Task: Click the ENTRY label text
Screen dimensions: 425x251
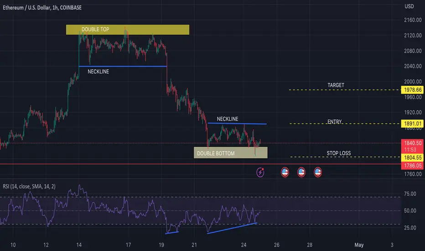Action: pyautogui.click(x=334, y=122)
